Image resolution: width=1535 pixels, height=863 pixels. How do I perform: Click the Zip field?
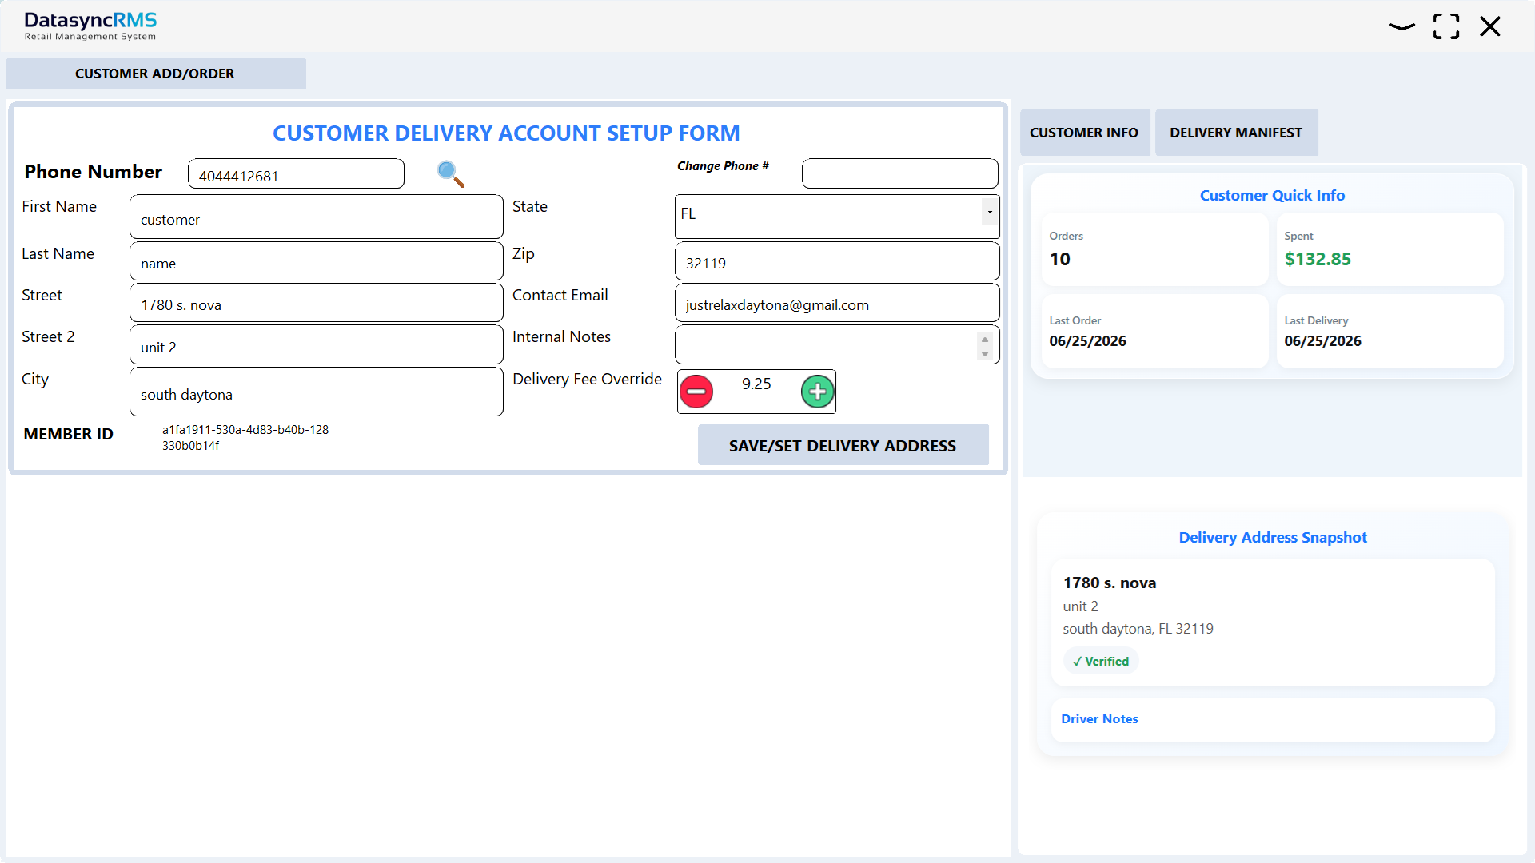(x=837, y=261)
